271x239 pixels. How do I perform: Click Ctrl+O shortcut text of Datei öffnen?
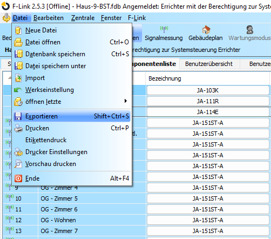click(x=119, y=42)
